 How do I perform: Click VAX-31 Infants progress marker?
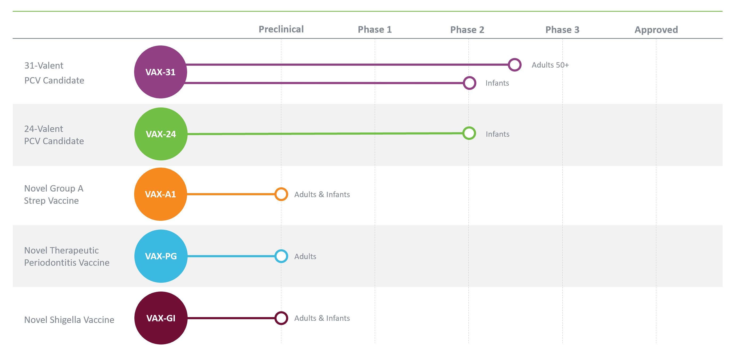(469, 83)
